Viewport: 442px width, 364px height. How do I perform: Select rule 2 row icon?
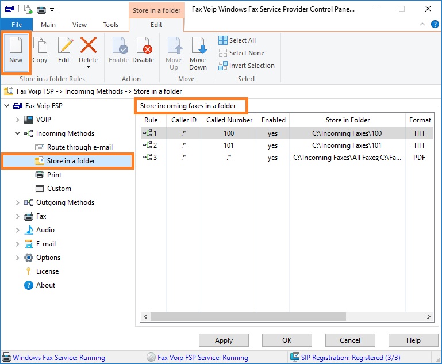click(x=147, y=145)
